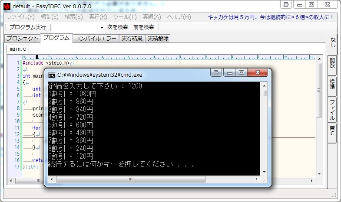Switch to the プロジェクト tab
Viewport: 341px width, 202px height.
[23, 39]
